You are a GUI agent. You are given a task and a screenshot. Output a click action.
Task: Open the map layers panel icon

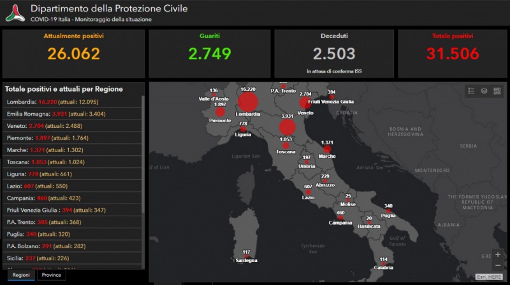point(484,91)
